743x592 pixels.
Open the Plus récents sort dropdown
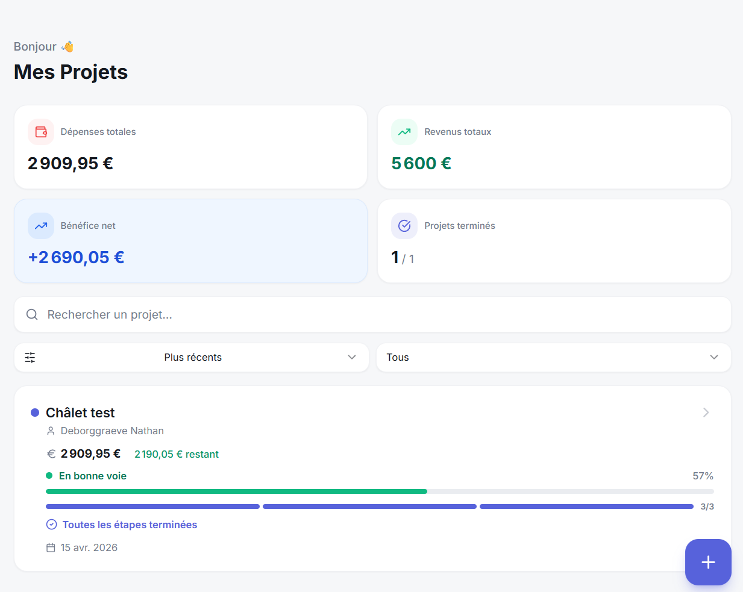[x=192, y=358]
